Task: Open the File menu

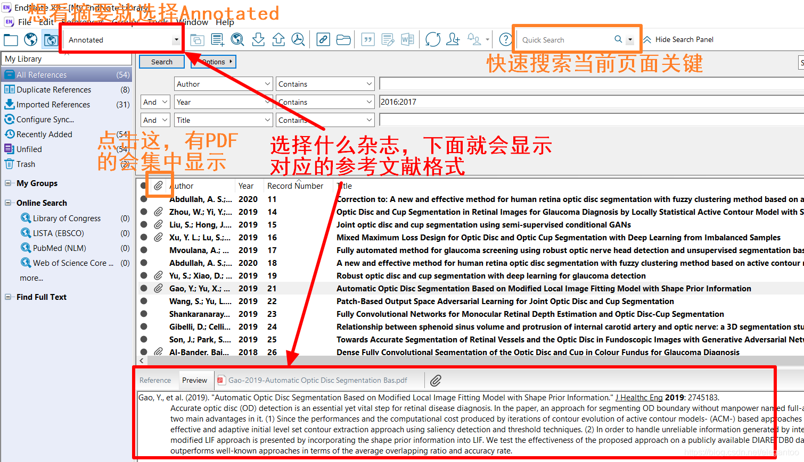Action: [x=24, y=22]
